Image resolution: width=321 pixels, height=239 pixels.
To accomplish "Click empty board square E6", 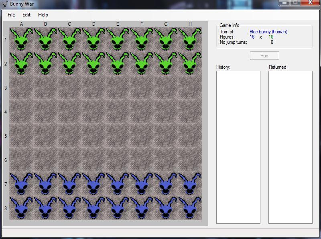I will click(x=118, y=160).
